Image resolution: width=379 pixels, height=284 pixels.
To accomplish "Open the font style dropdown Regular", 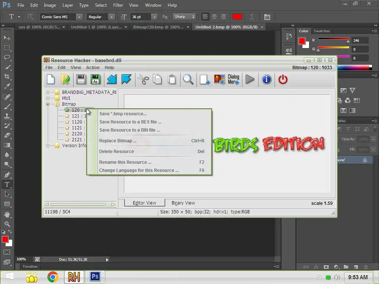I will pyautogui.click(x=111, y=17).
